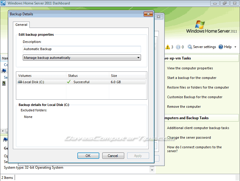Open Customize Backup for the computer
This screenshot has height=181, width=240.
[x=195, y=97]
